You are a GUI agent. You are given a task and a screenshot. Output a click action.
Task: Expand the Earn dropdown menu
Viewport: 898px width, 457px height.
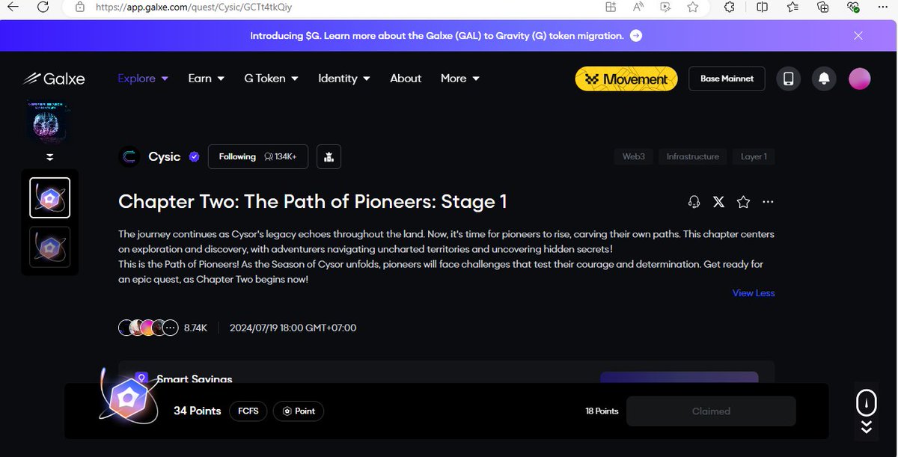click(207, 79)
